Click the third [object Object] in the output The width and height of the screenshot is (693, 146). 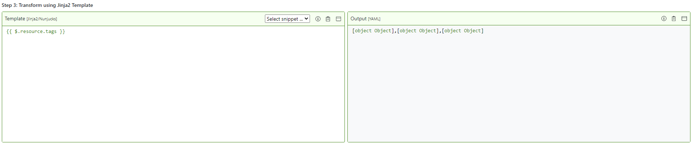click(x=463, y=31)
